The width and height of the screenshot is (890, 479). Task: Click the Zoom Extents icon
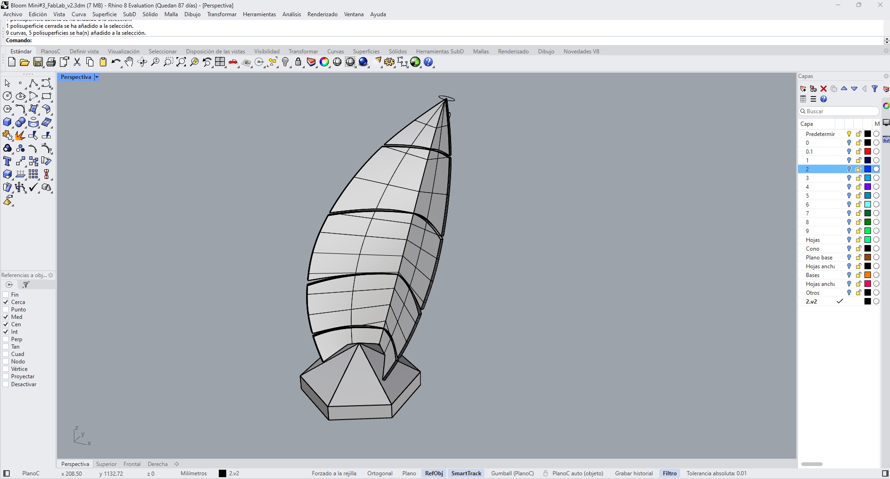coord(181,62)
